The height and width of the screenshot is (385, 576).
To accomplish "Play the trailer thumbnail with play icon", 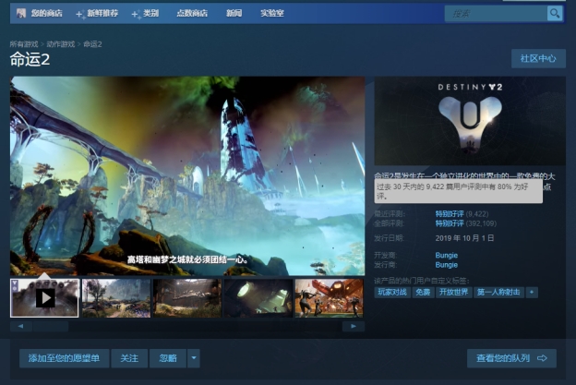I will 44,298.
